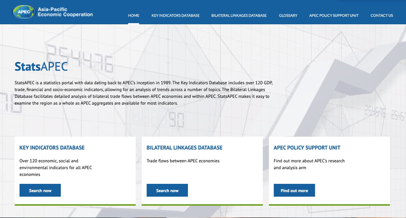Viewport: 406px width, 218px height.
Task: Select APEC Policy Support Unit in the top menu
Action: 334,15
